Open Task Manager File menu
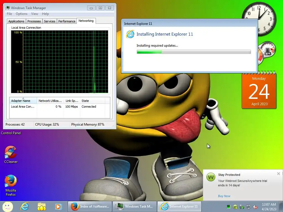Image resolution: width=283 pixels, height=212 pixels. point(9,14)
